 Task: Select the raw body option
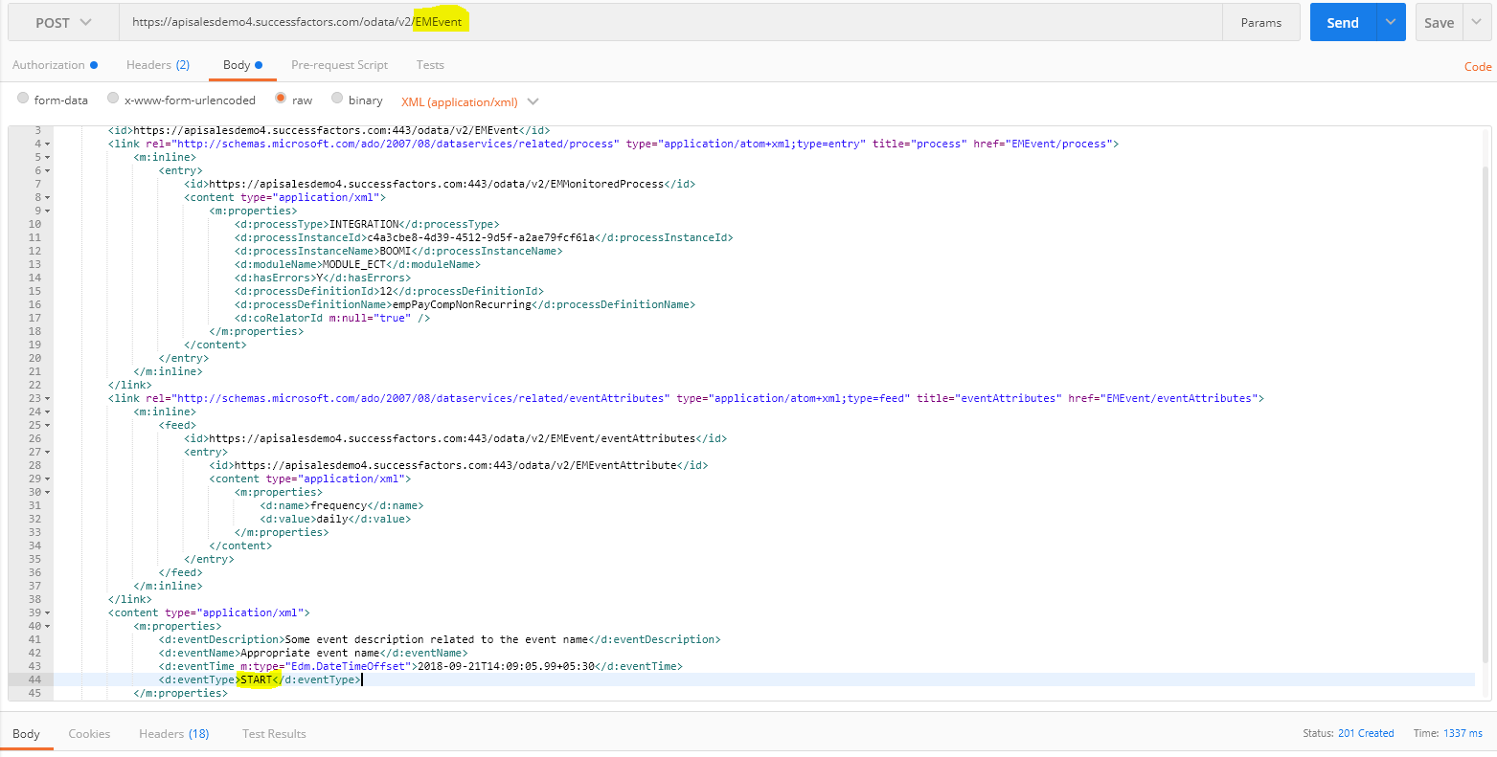[281, 99]
